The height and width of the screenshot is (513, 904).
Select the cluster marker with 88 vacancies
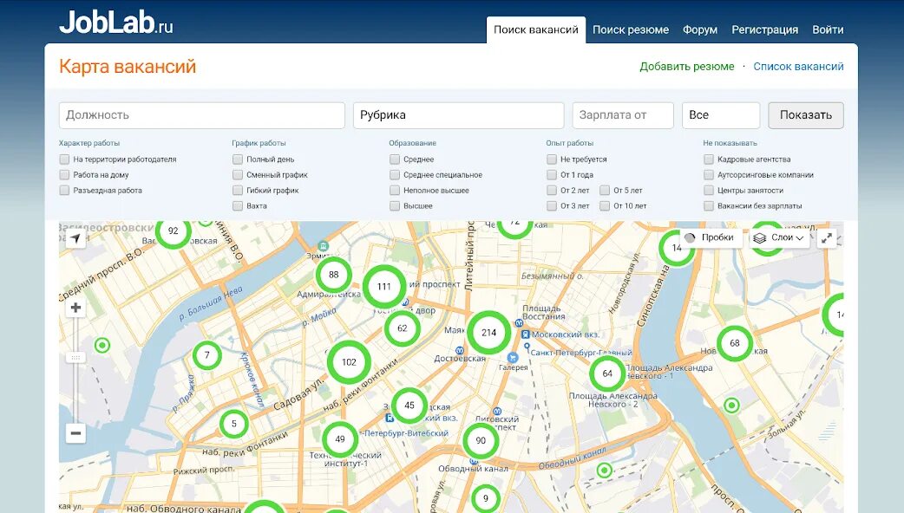tap(334, 275)
